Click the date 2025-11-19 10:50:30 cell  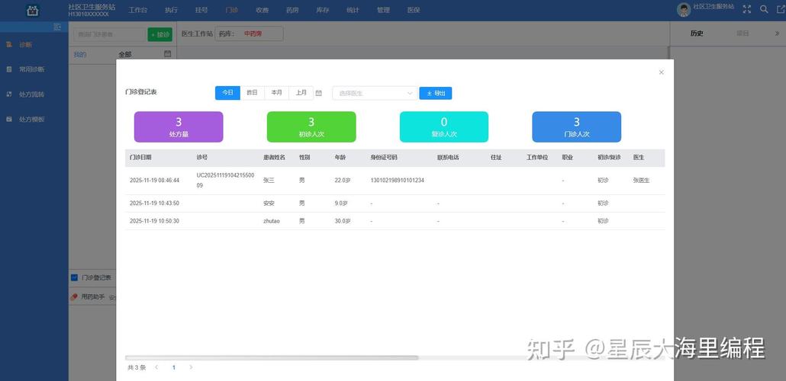[x=154, y=221]
